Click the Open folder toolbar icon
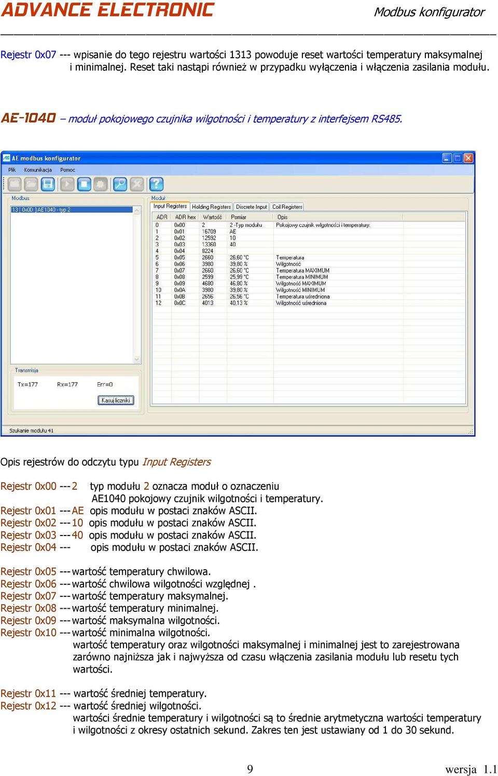 pos(31,184)
